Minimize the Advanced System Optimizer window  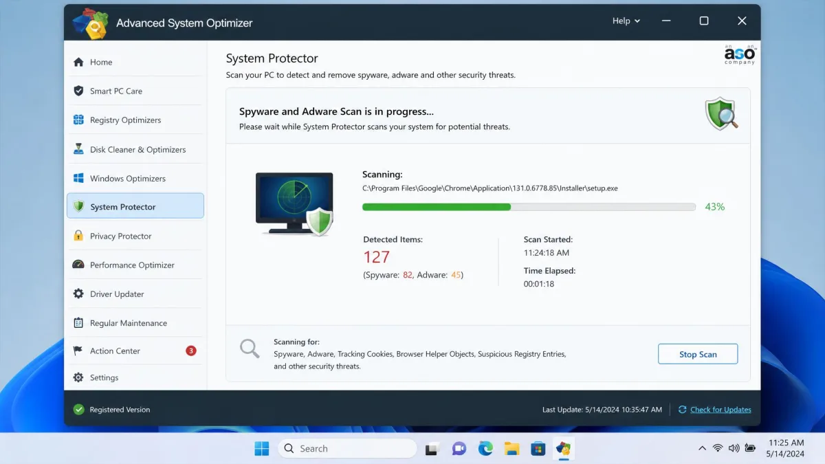click(666, 21)
